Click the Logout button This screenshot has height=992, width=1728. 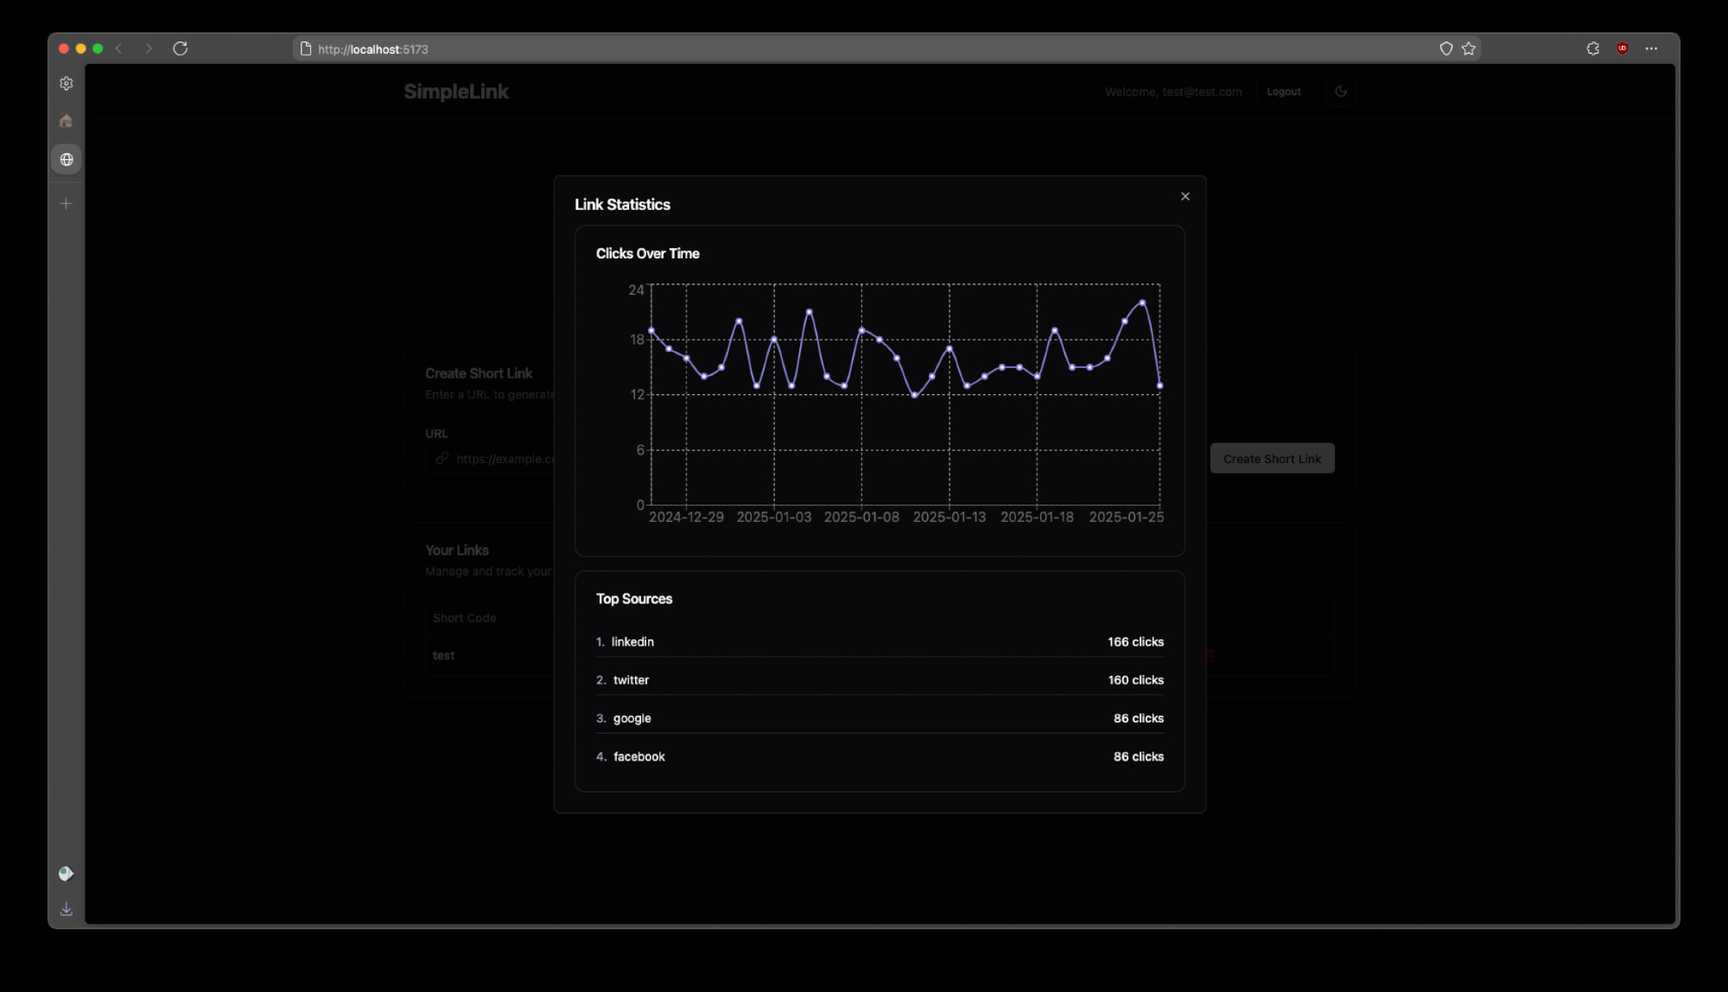click(1283, 92)
